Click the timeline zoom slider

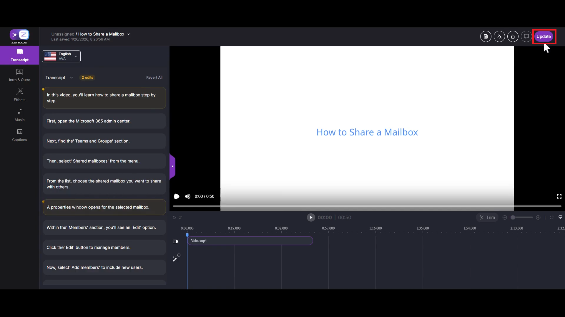pyautogui.click(x=521, y=217)
